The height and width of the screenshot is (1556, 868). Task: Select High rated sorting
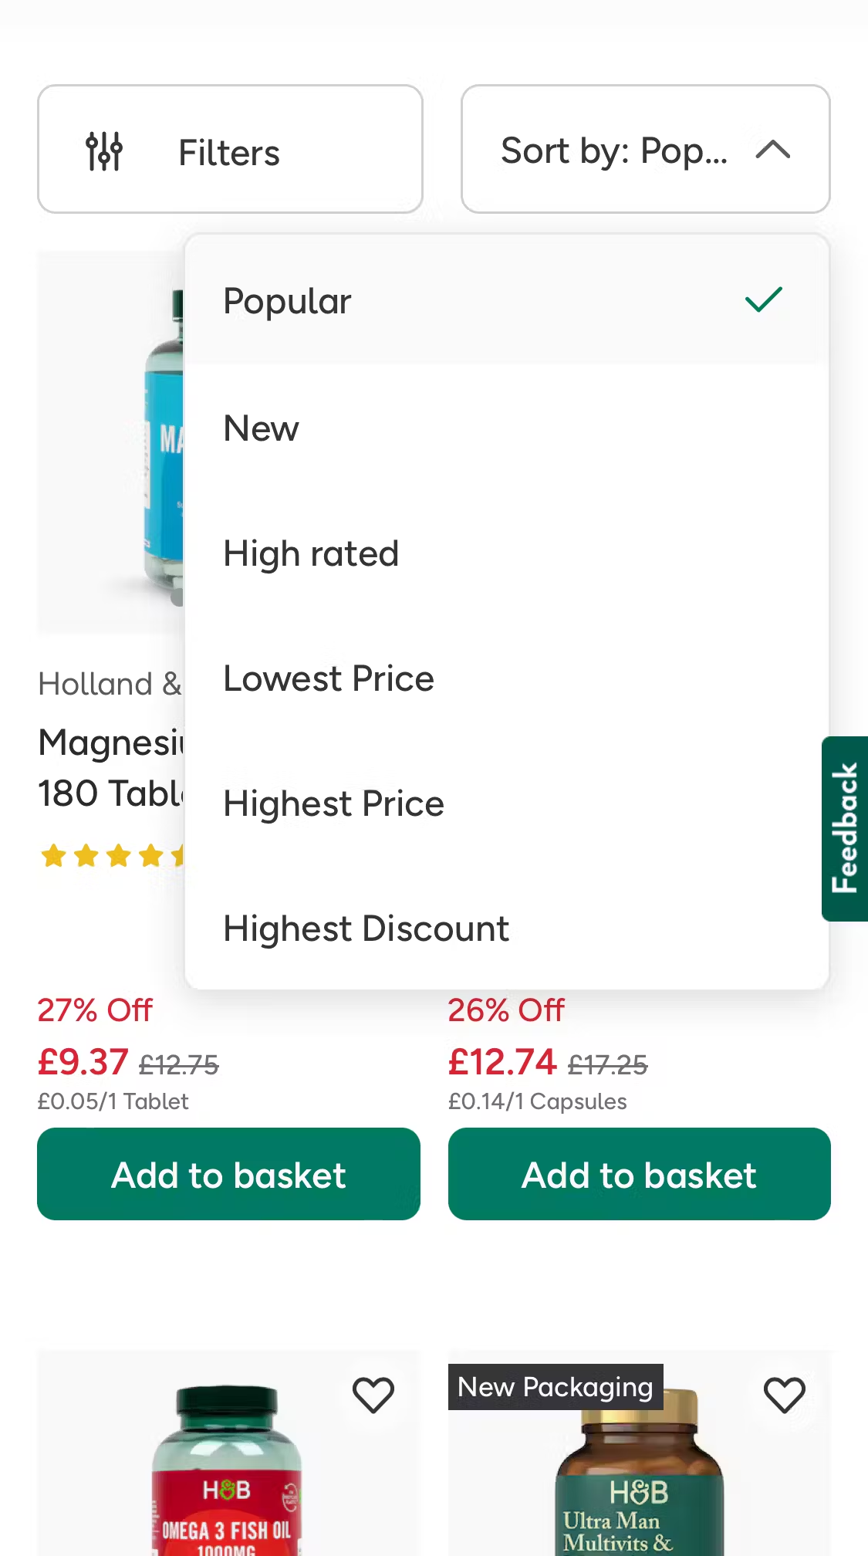click(x=310, y=553)
